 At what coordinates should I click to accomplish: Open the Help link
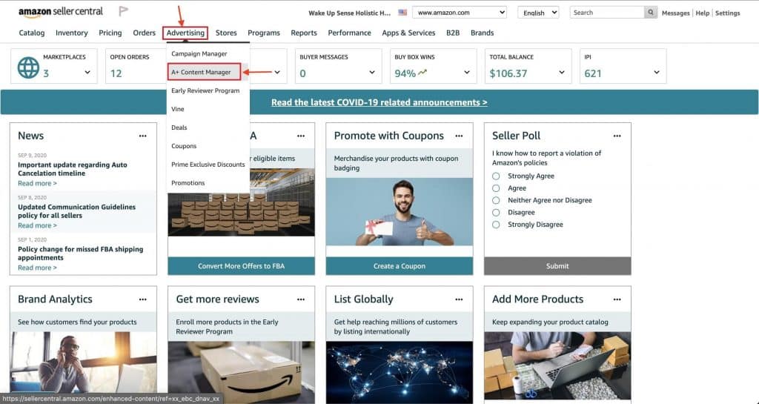coord(703,13)
